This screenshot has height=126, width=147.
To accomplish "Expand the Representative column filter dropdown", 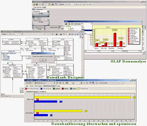I will pyautogui.click(x=48, y=20).
